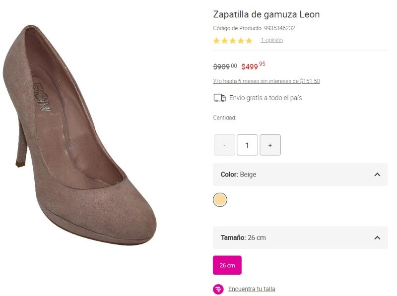This screenshot has width=397, height=296.
Task: Click the Zapatilla de gamuza Leon title
Action: tap(266, 14)
